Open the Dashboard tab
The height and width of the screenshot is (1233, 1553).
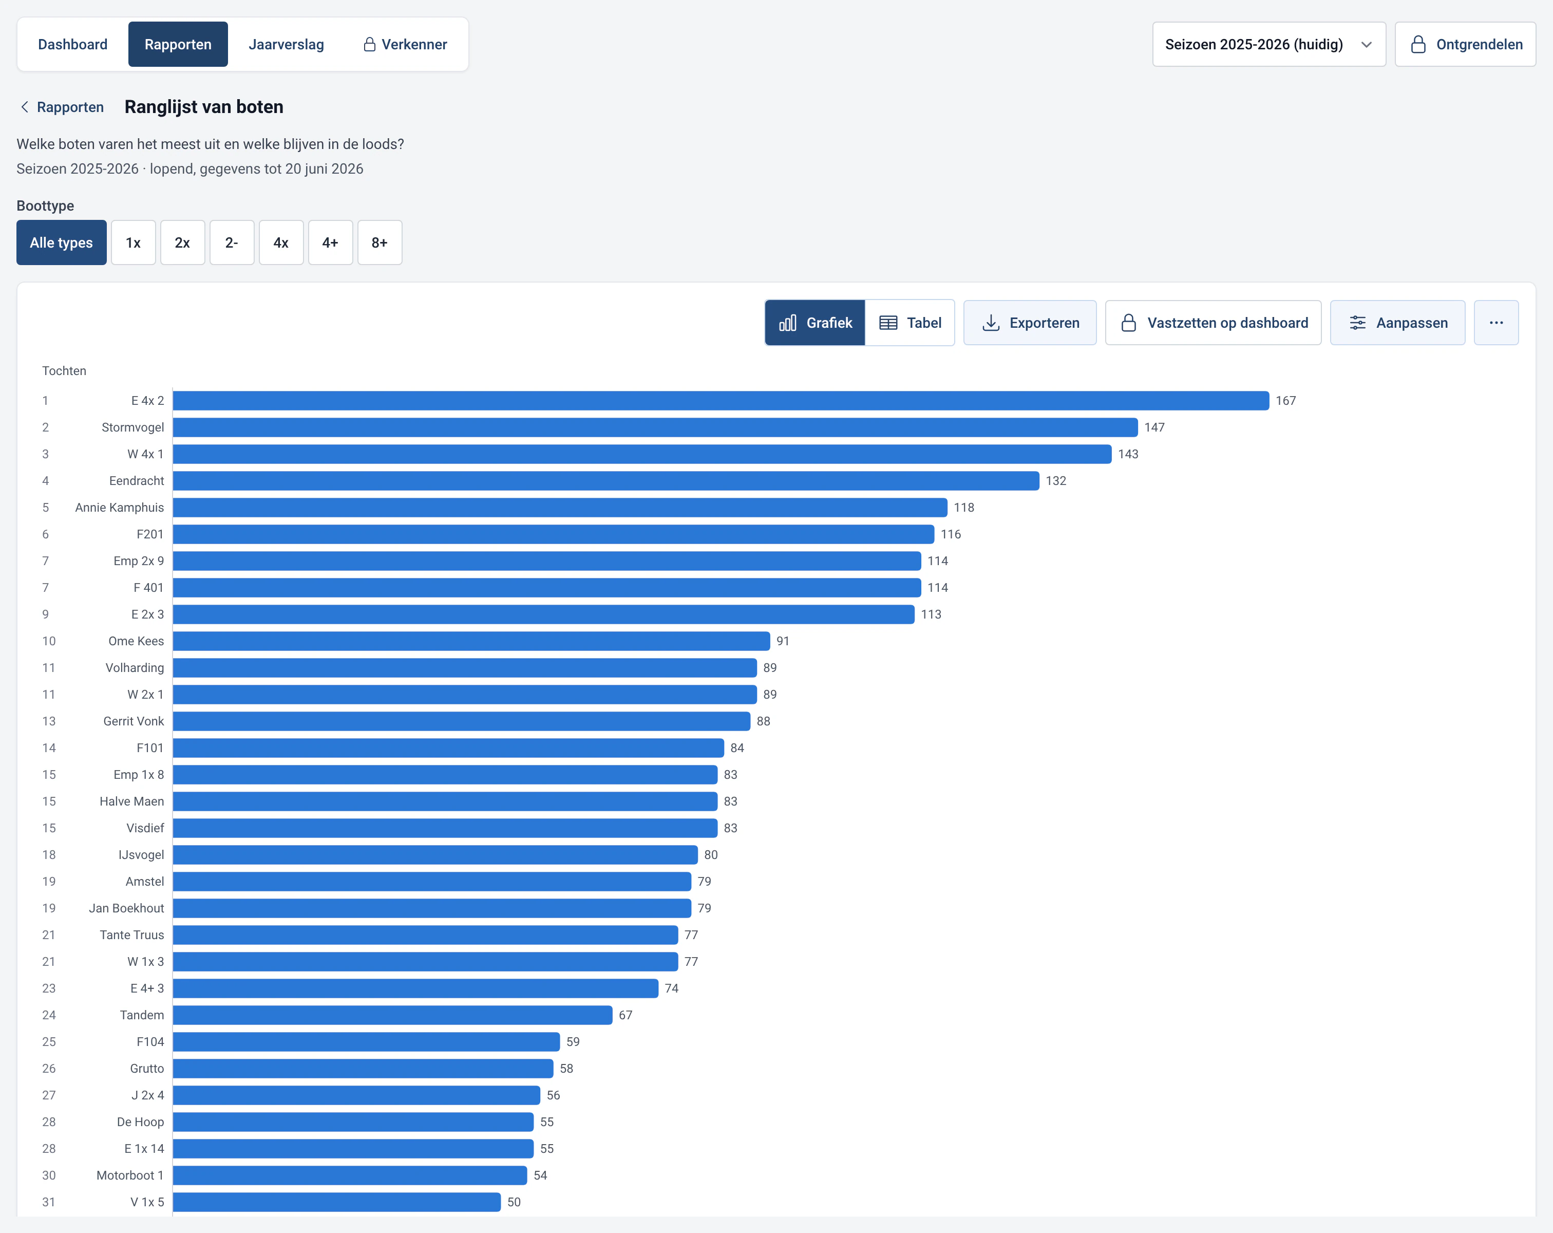point(73,44)
